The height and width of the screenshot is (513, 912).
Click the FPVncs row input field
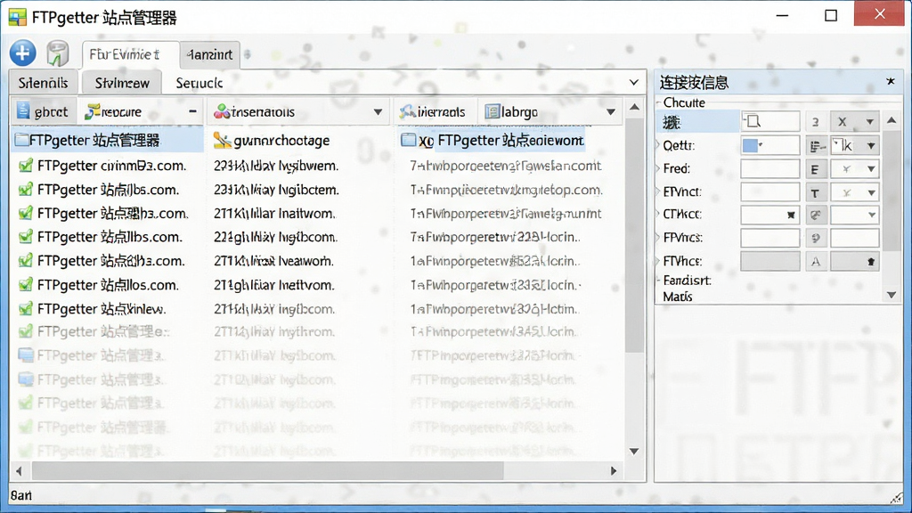click(770, 237)
